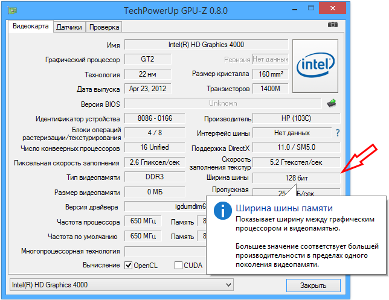Click the 11.0 / SM5.0 DirectX field
Viewport: 389px width, 300px height.
(x=296, y=147)
